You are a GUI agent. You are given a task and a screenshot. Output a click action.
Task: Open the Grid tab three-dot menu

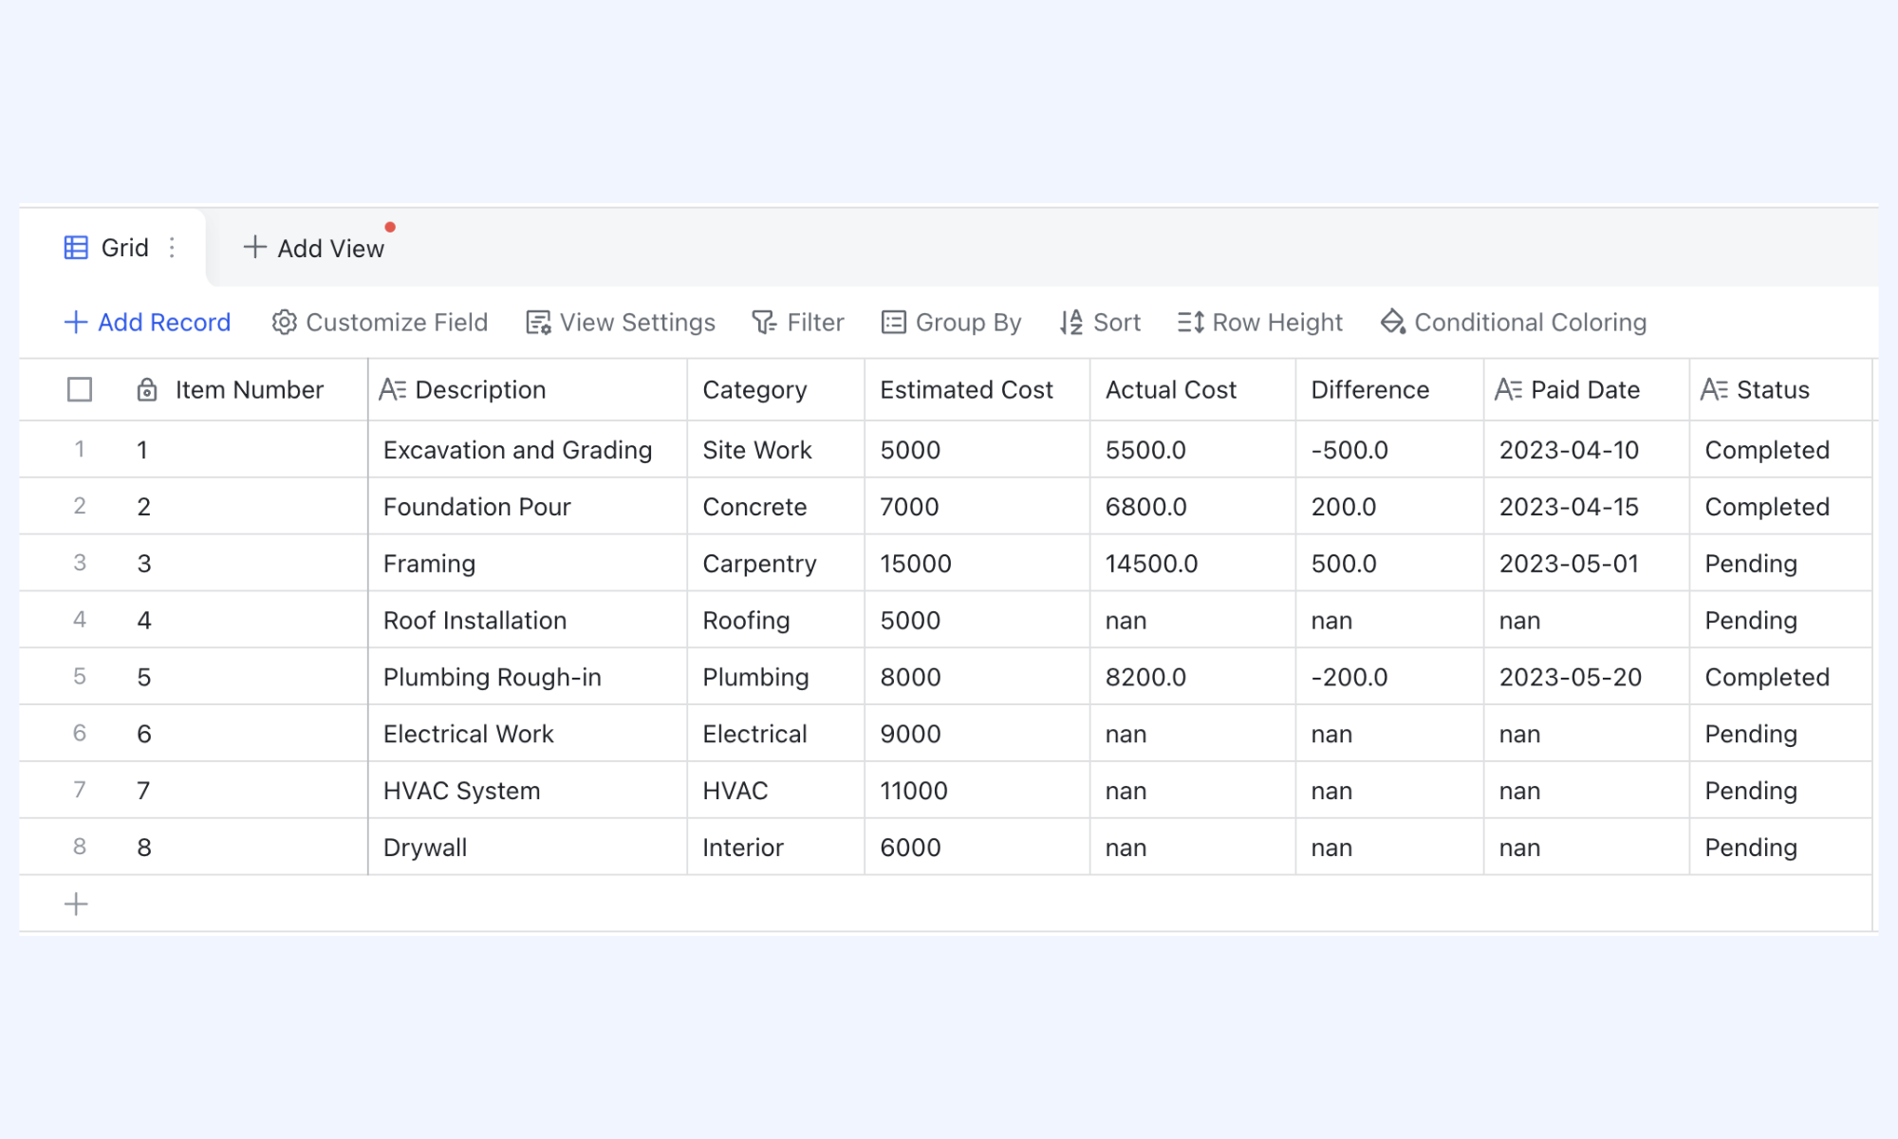172,248
